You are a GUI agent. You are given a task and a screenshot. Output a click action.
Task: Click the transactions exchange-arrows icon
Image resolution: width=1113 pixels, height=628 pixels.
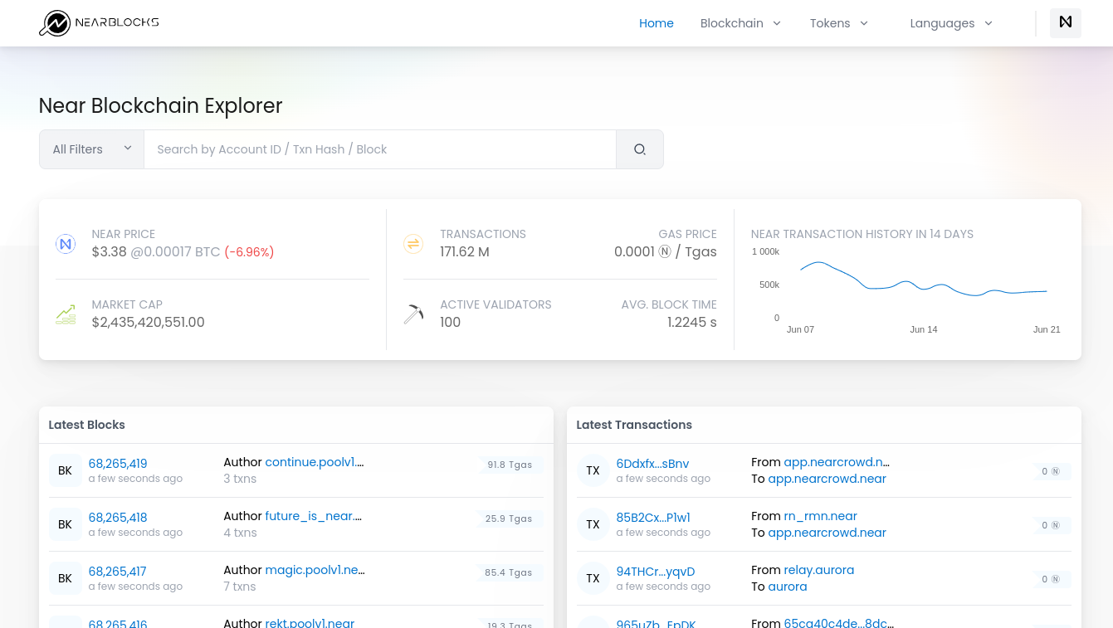tap(413, 244)
